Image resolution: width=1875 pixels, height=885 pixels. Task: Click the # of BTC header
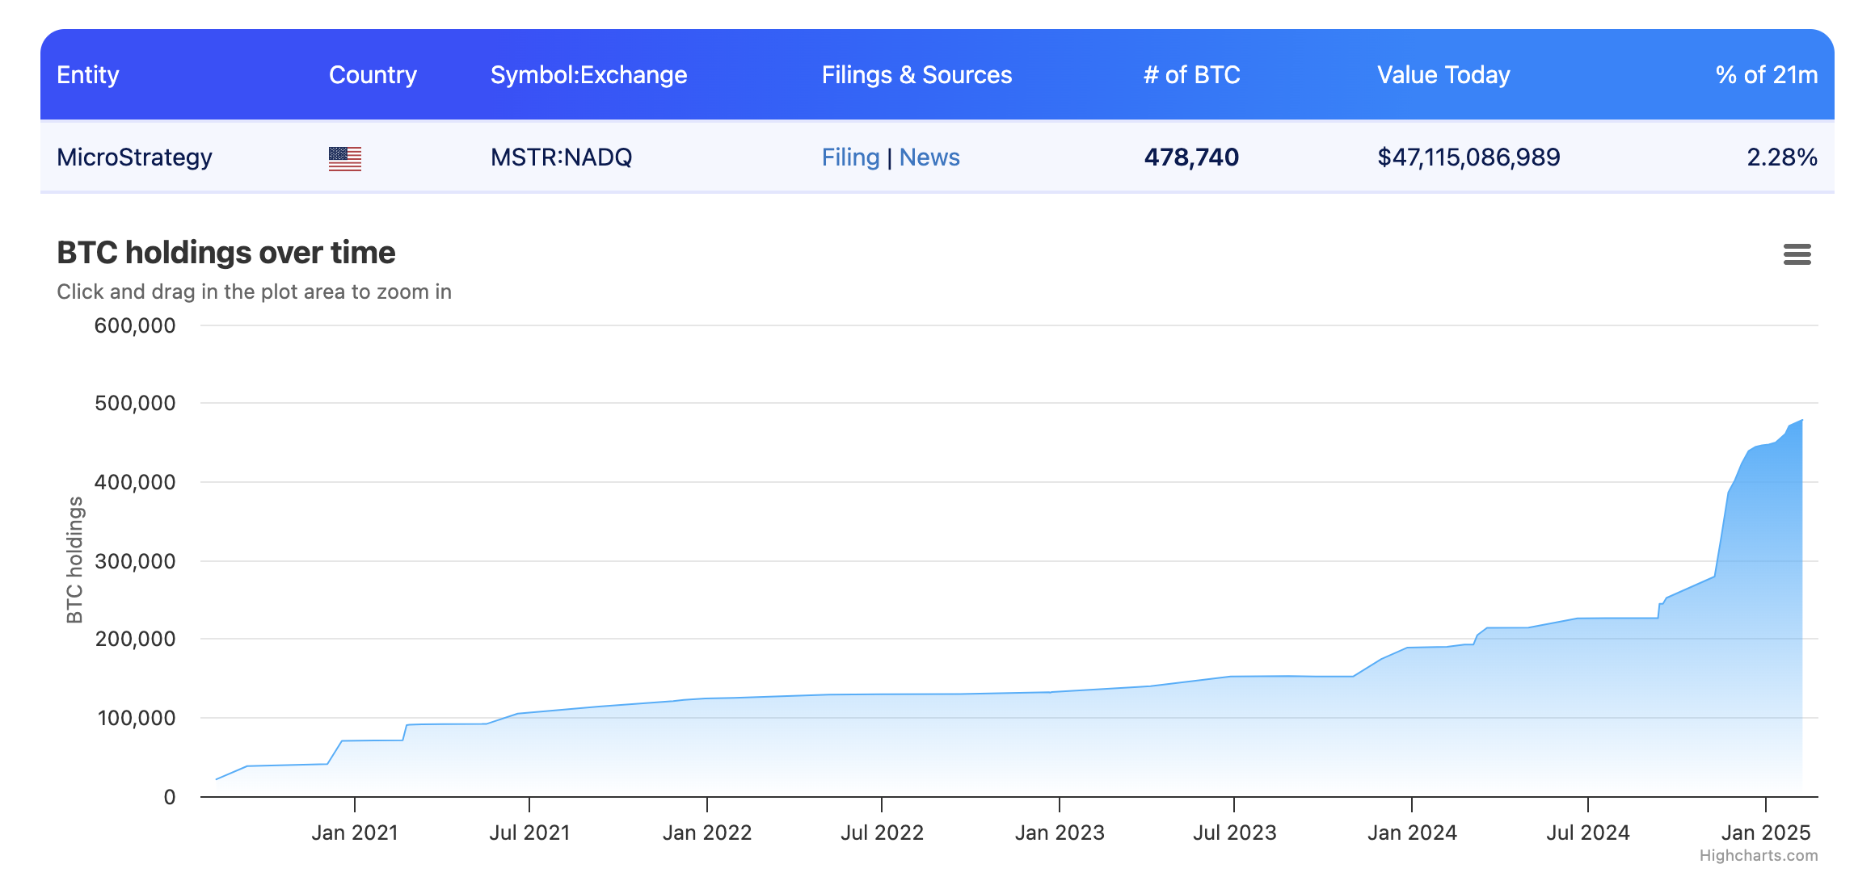(x=1191, y=75)
